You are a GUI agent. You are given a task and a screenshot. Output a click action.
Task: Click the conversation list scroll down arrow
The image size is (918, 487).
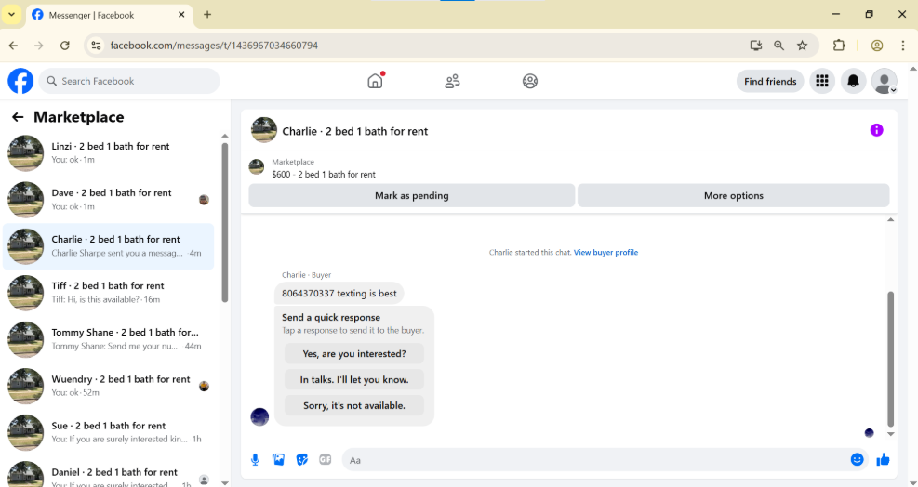pos(225,483)
